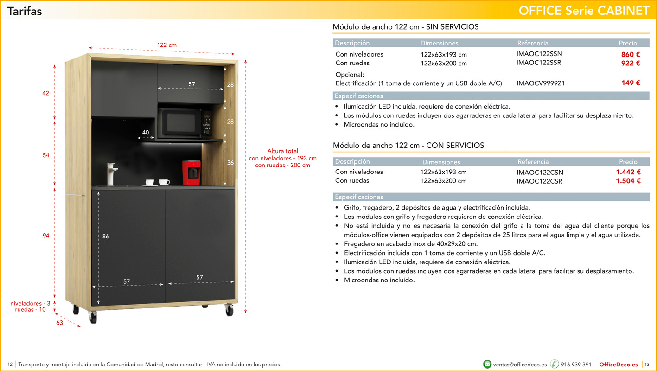Click the green email envelope icon

(487, 364)
